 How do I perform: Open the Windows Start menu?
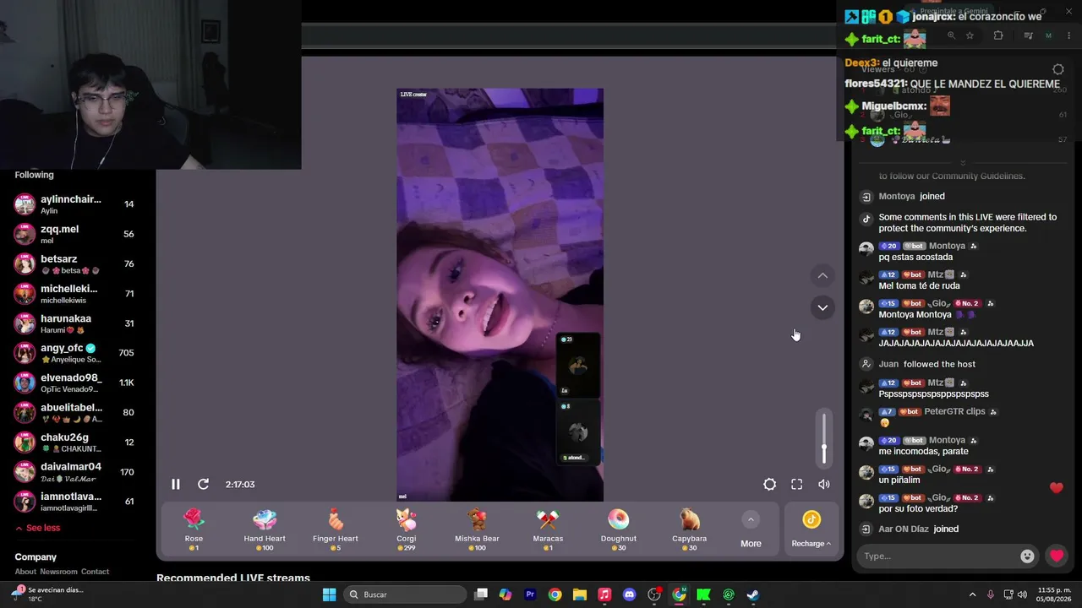coord(329,594)
